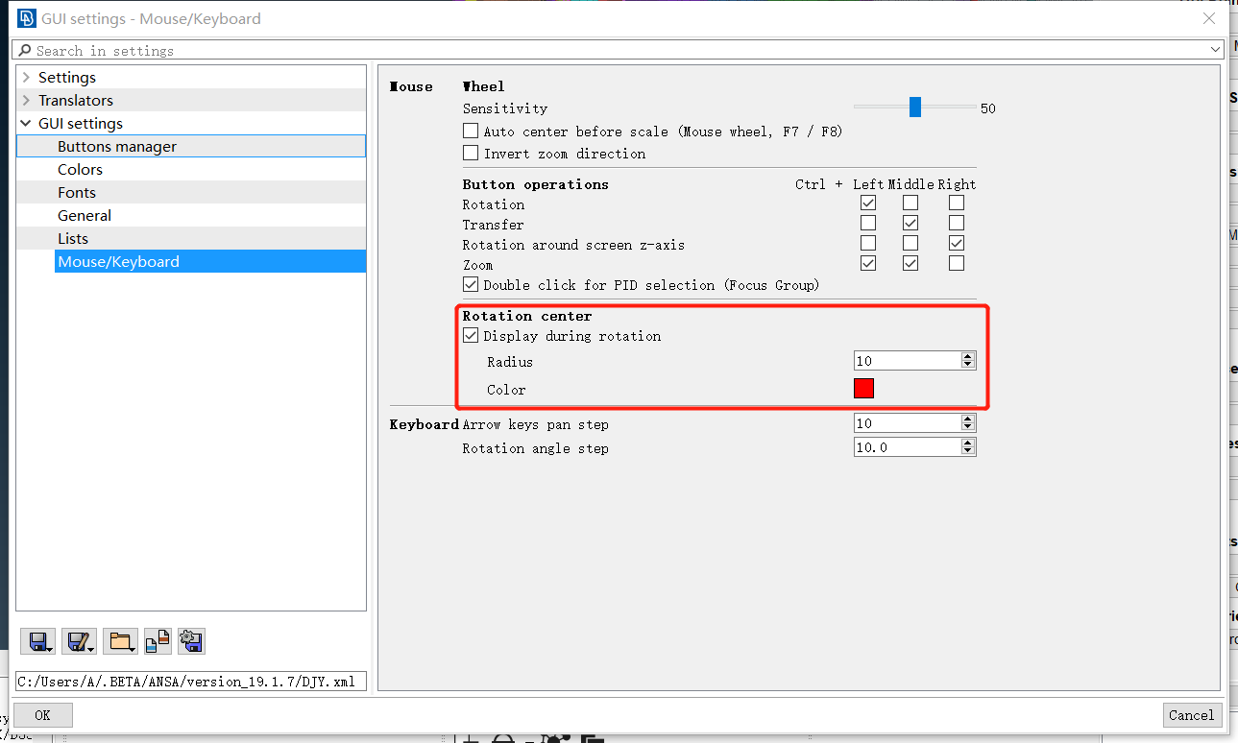Uncheck Zoom Left button checkbox
This screenshot has width=1238, height=743.
868,264
